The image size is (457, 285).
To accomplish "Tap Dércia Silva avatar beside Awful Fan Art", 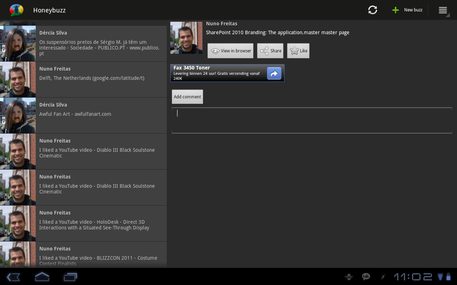I will 18,115.
